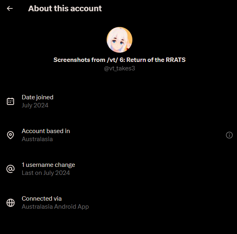
Task: Select the 'About this account' heading
Action: [x=65, y=8]
